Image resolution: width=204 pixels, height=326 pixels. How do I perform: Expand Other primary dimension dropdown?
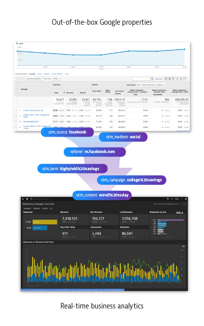pos(67,74)
